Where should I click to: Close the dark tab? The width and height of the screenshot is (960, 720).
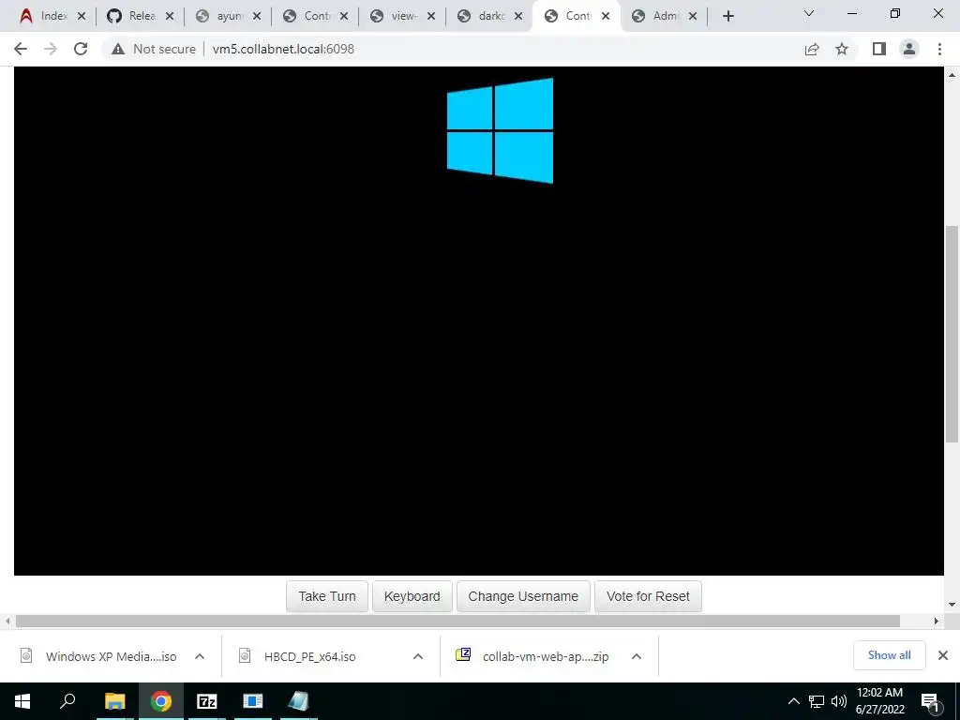click(x=518, y=16)
